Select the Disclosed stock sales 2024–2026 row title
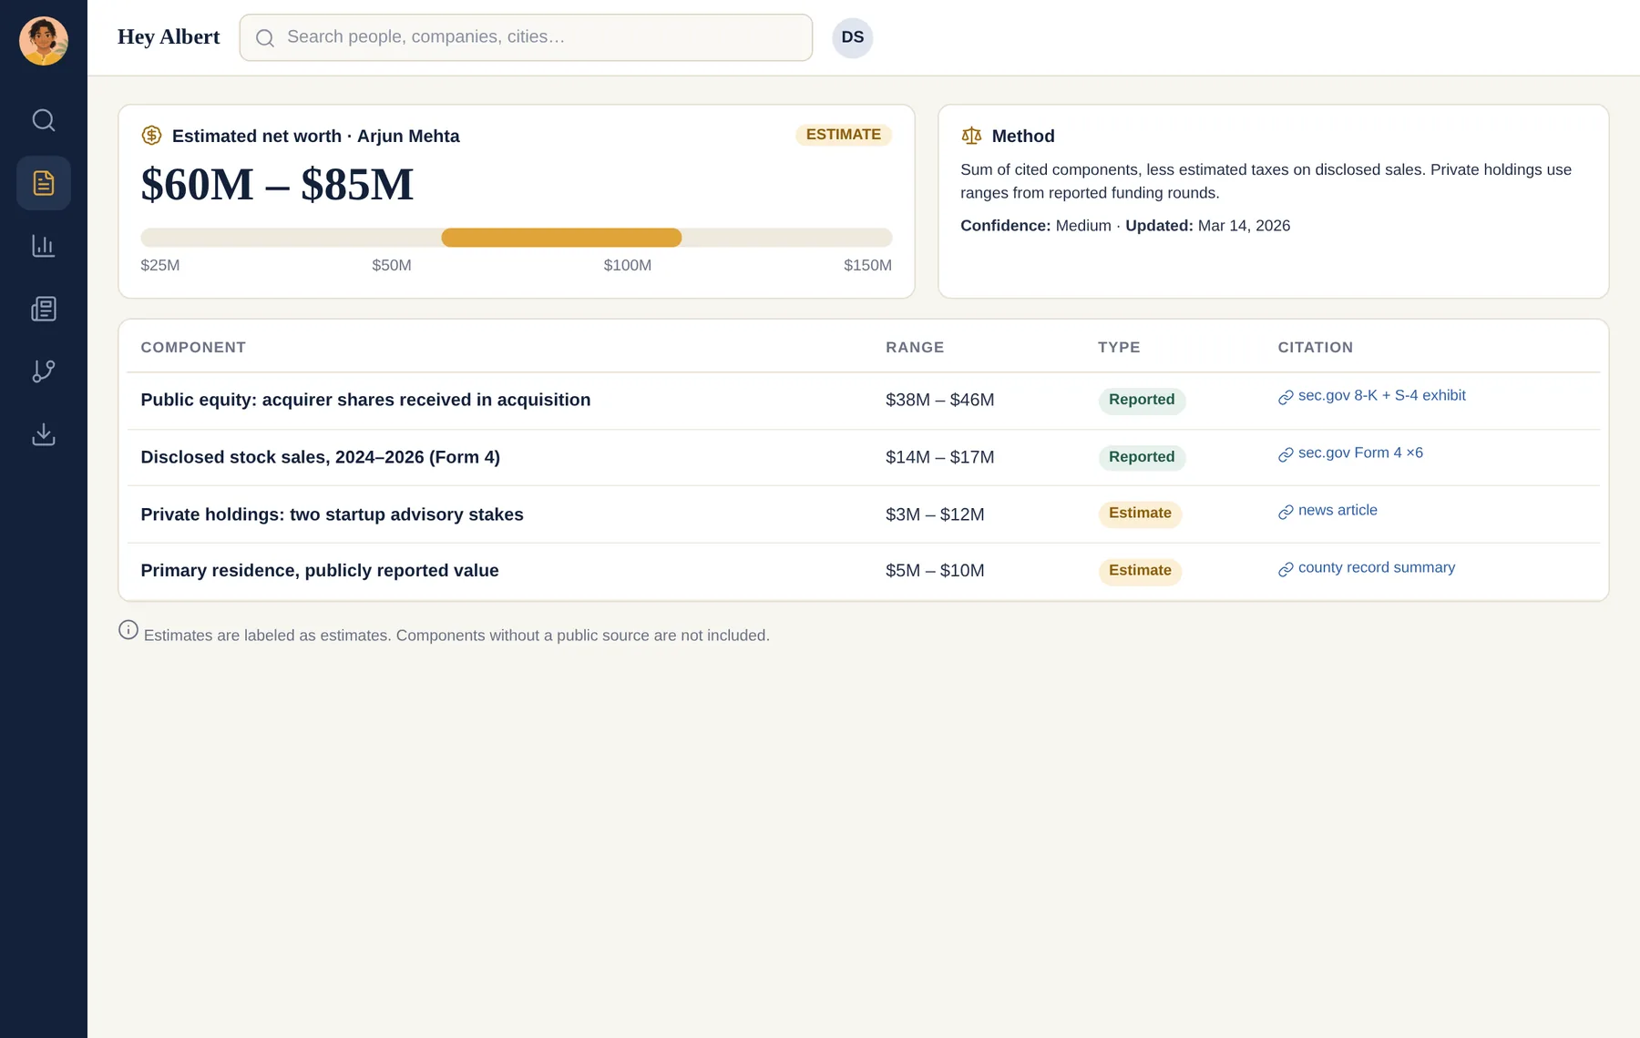 pyautogui.click(x=320, y=457)
